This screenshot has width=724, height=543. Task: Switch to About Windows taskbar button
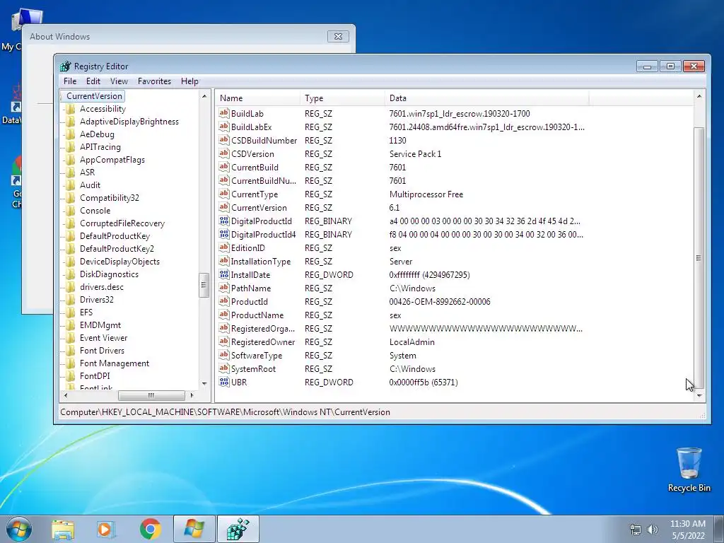[194, 529]
